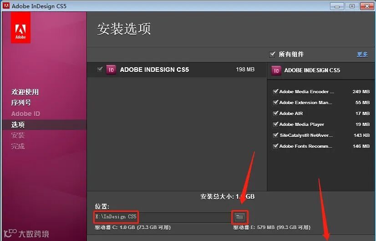Click the Adobe Media Encoder label
Viewport: 376px width, 241px height.
click(307, 91)
